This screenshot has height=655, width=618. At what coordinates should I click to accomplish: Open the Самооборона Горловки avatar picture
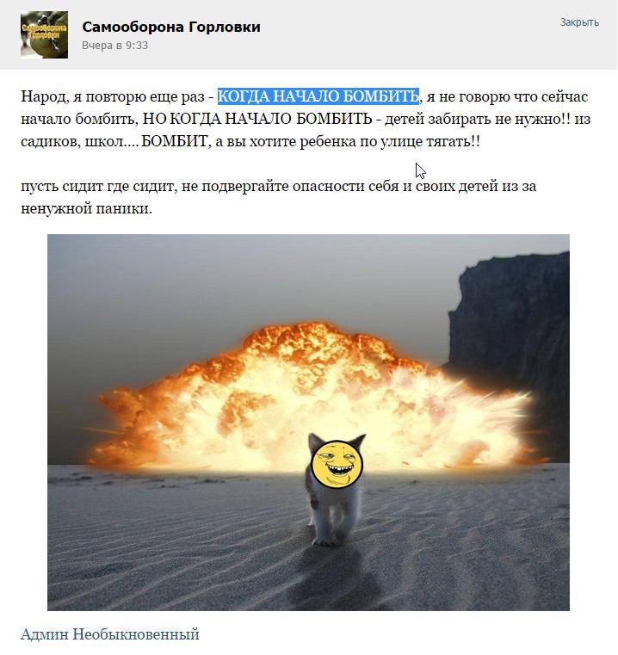[44, 34]
